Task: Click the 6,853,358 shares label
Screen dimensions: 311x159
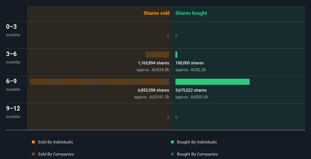Action: (x=153, y=90)
